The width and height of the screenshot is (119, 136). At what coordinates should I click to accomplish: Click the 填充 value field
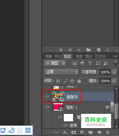(x=105, y=81)
